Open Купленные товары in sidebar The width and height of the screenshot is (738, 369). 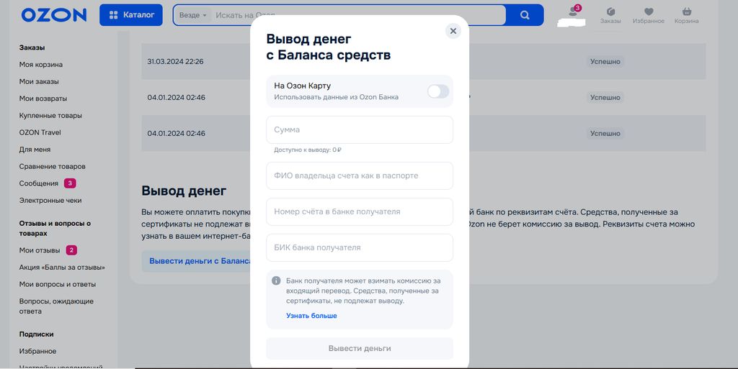tap(50, 115)
